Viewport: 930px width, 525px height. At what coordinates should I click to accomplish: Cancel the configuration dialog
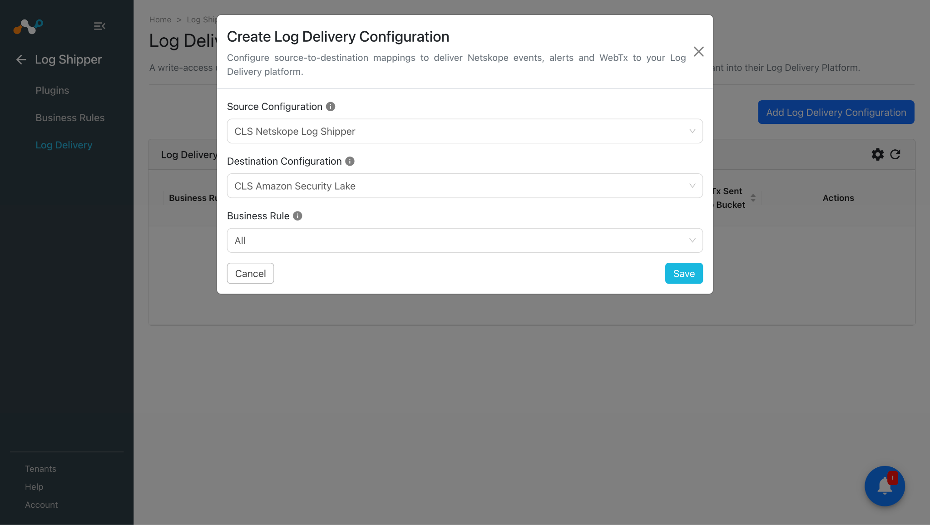250,274
